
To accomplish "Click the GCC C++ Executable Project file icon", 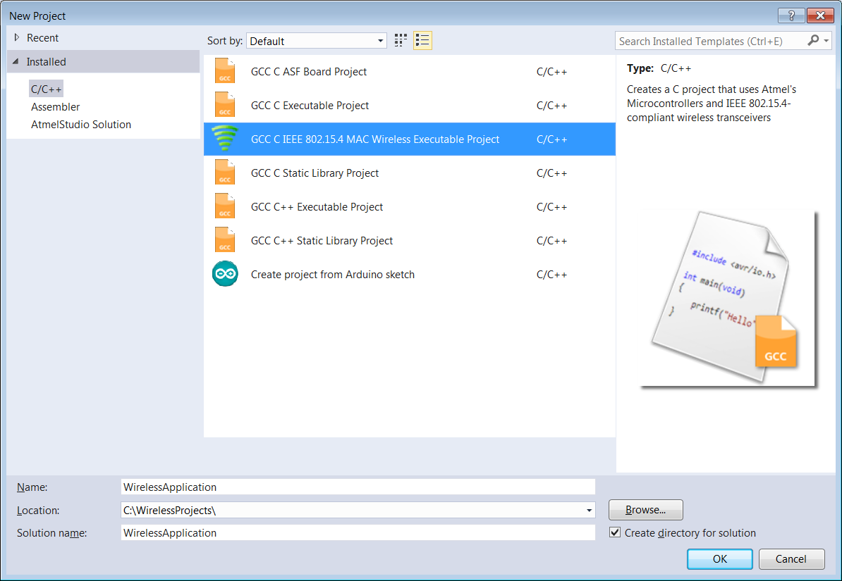I will (x=225, y=206).
